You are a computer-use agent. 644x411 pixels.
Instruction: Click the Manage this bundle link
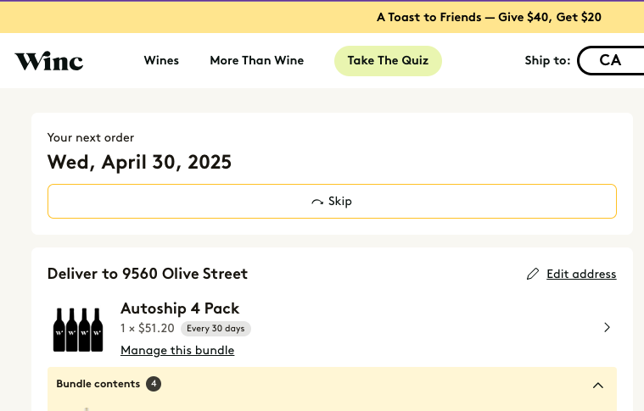[177, 350]
